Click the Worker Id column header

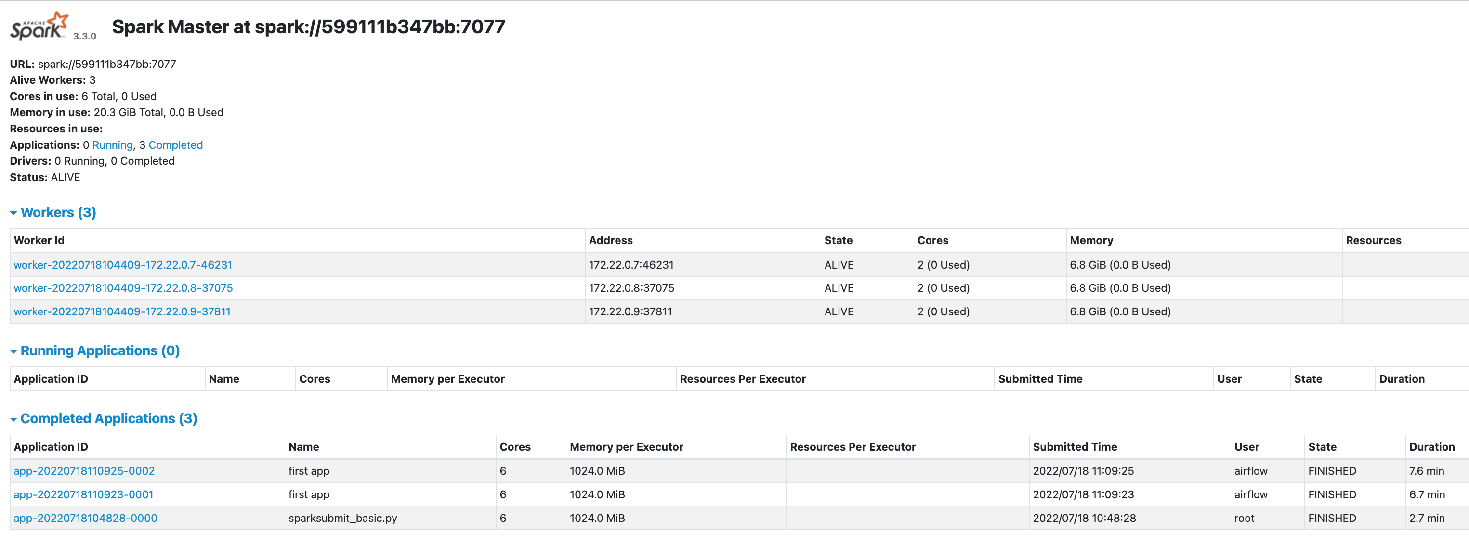click(x=39, y=241)
